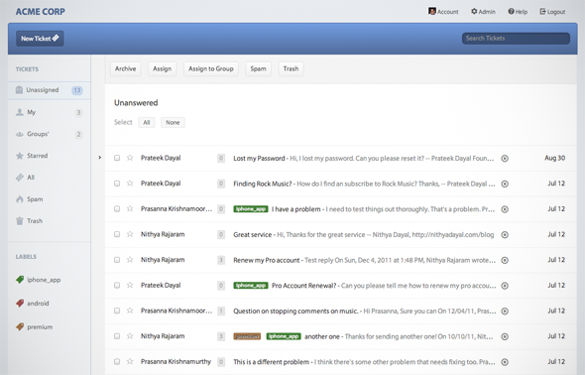Click circle icon on different problem row

[505, 362]
